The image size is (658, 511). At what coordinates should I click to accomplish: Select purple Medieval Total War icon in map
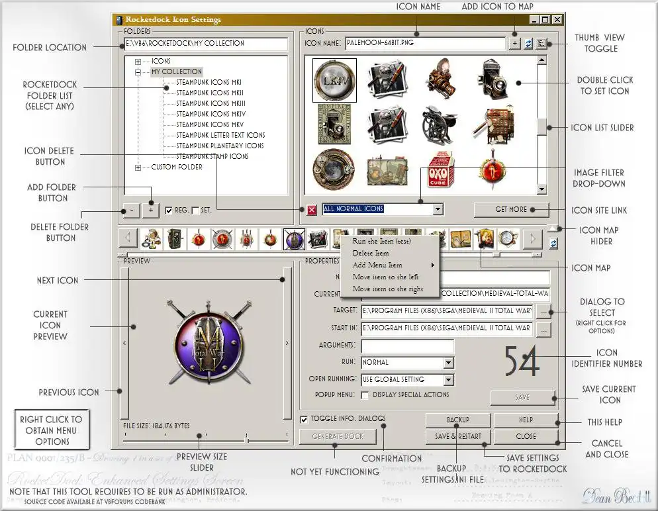click(x=294, y=239)
